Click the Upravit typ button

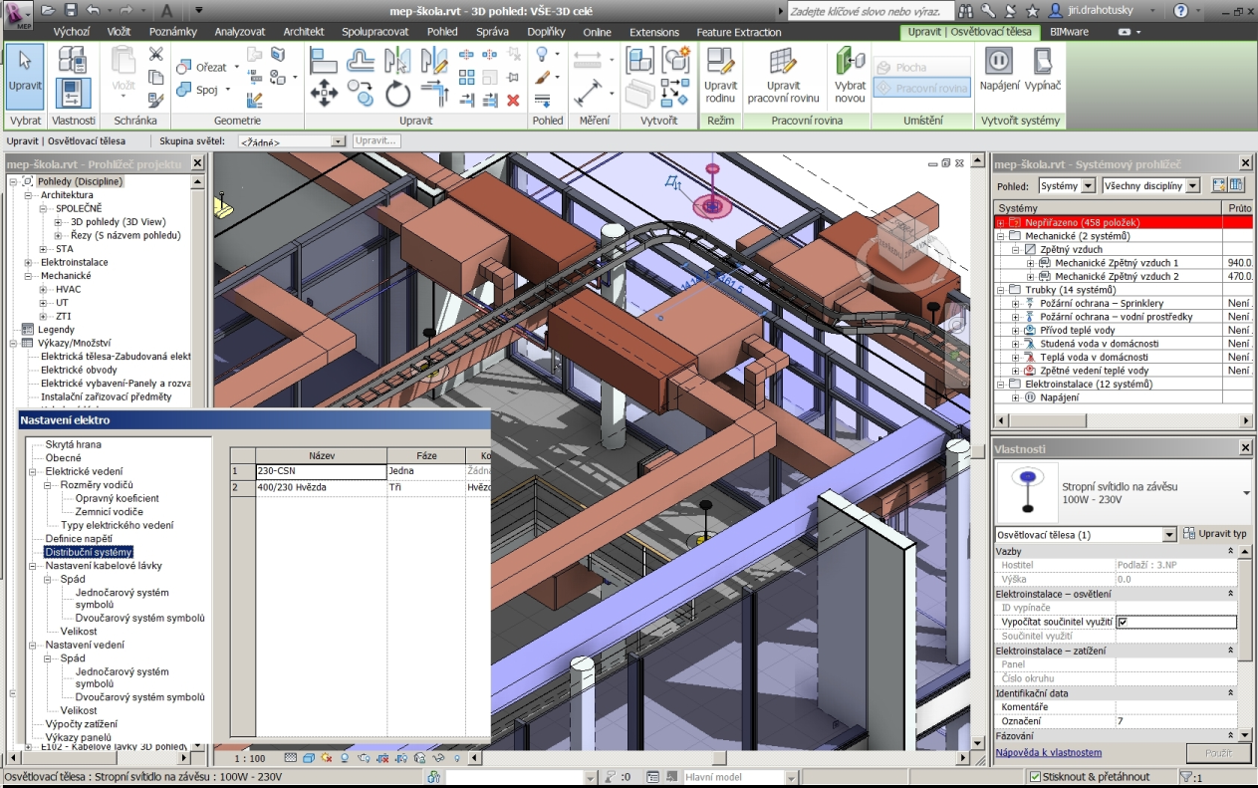tap(1214, 534)
